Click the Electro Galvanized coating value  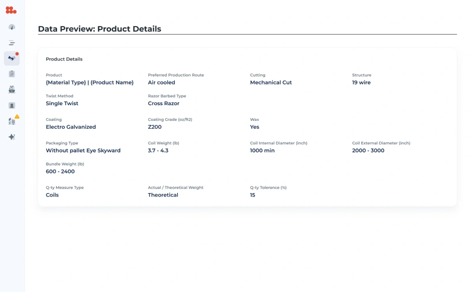tap(71, 127)
